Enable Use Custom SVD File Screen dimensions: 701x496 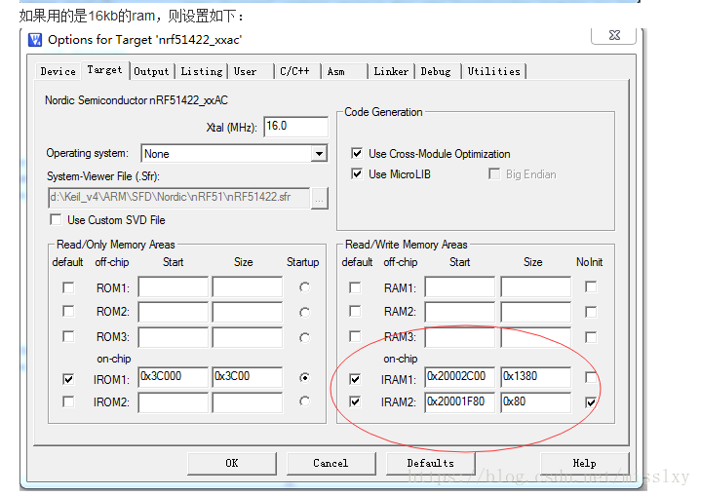tap(56, 220)
